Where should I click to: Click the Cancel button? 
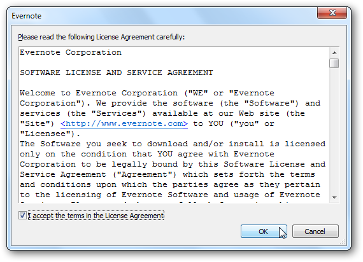pos(315,231)
